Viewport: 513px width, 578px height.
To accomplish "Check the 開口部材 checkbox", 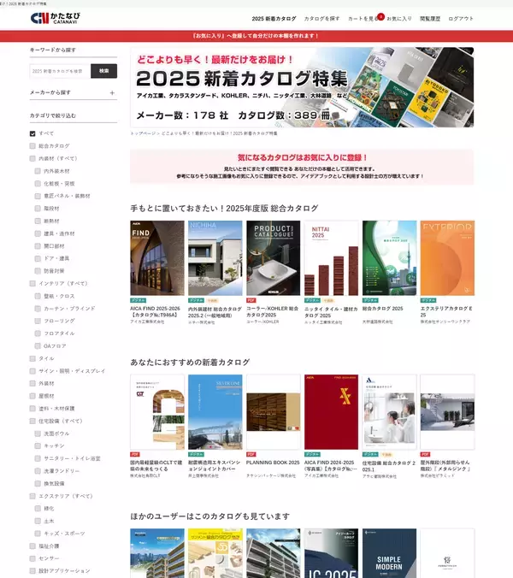I will 38,246.
